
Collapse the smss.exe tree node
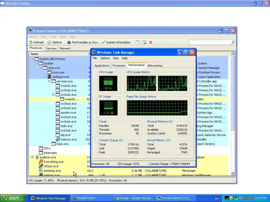(41, 68)
